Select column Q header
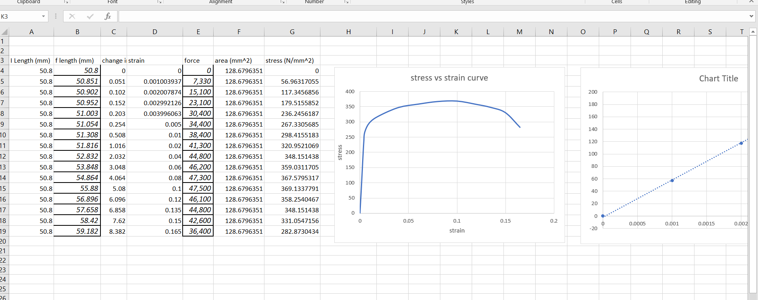 point(646,32)
